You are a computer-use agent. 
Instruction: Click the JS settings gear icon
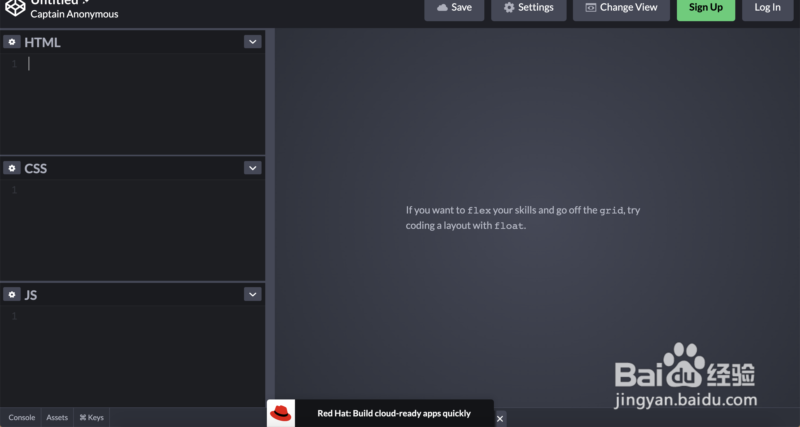tap(12, 294)
